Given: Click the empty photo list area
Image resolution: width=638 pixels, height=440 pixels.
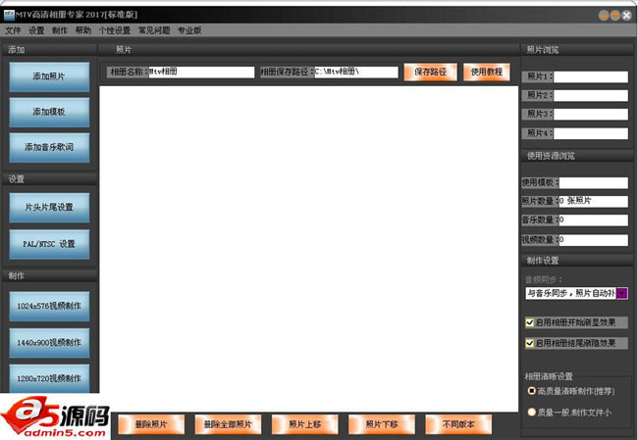Looking at the screenshot, I should pyautogui.click(x=309, y=248).
